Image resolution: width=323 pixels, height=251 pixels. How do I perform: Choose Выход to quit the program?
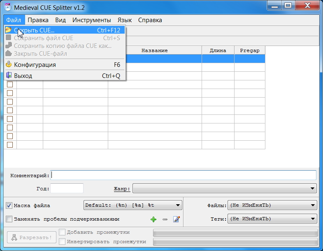coord(65,76)
